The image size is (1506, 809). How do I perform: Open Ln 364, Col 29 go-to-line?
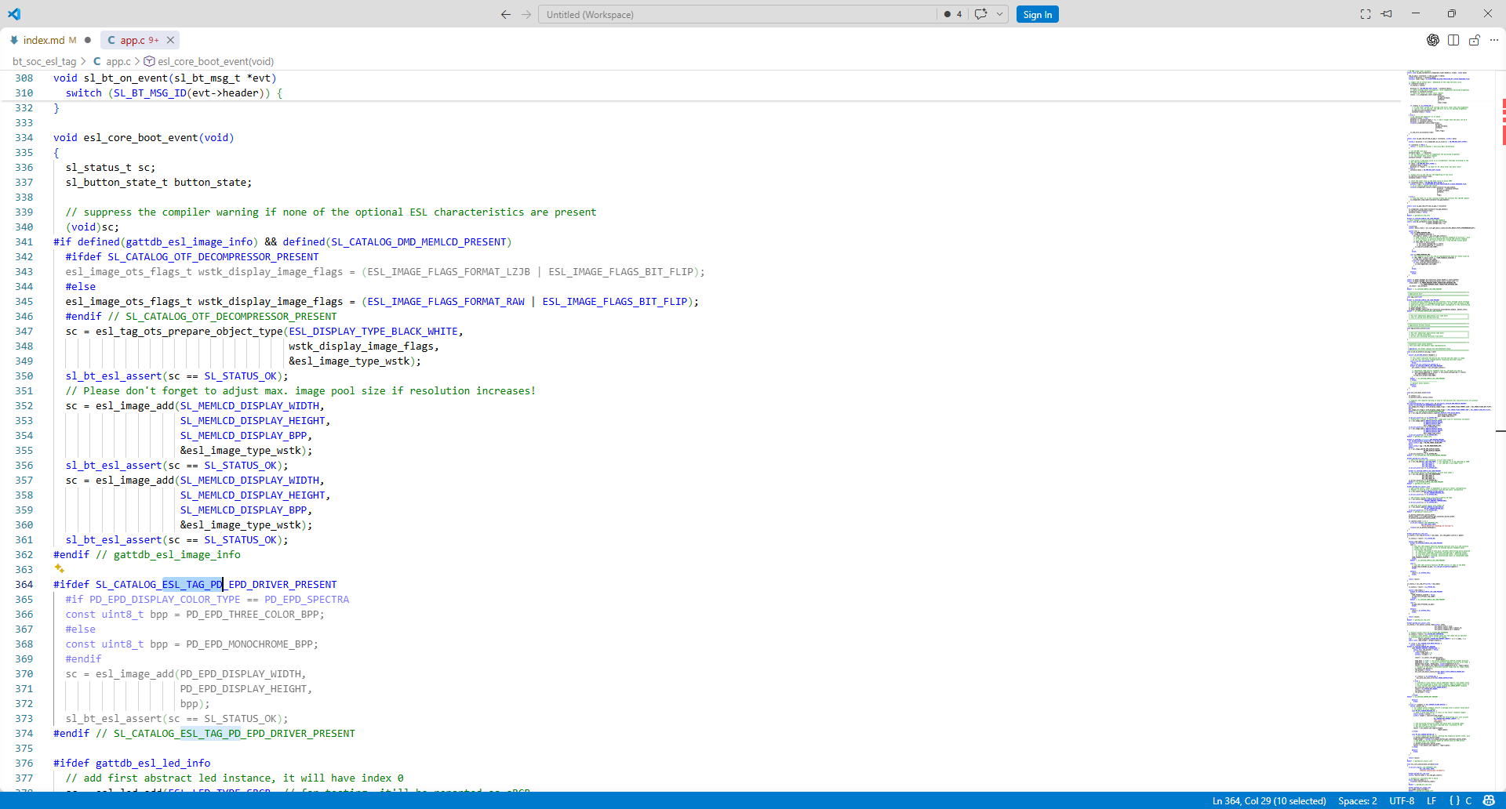click(x=1269, y=800)
